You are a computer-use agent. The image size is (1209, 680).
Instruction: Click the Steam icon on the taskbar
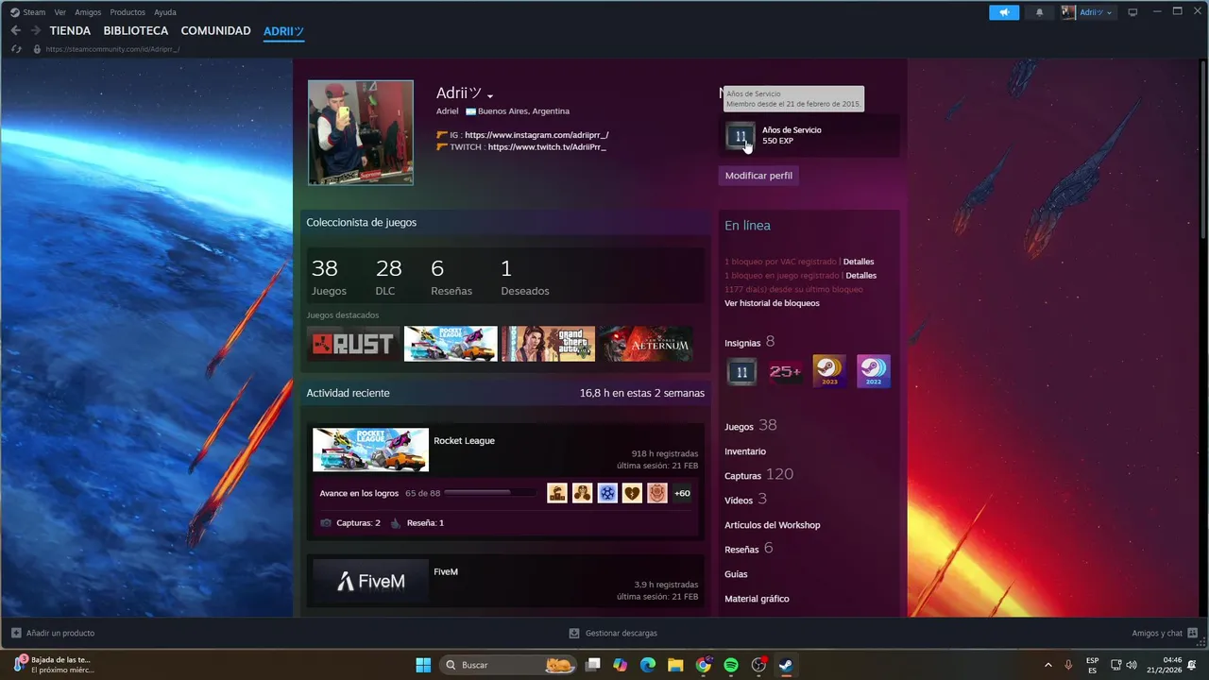785,665
